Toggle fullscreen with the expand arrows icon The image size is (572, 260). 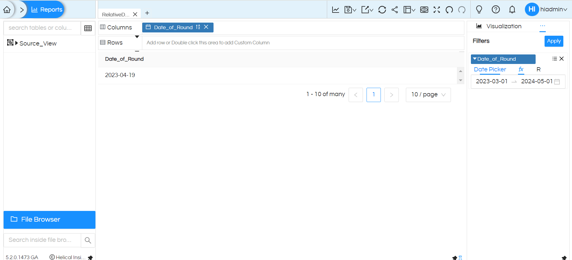(437, 10)
